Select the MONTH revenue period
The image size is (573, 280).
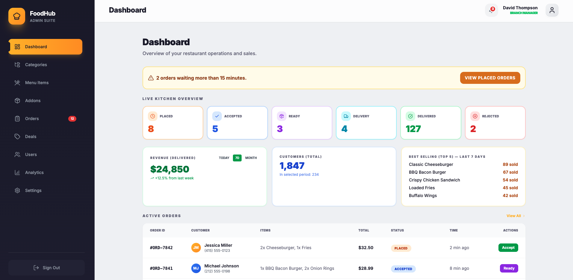(x=251, y=158)
